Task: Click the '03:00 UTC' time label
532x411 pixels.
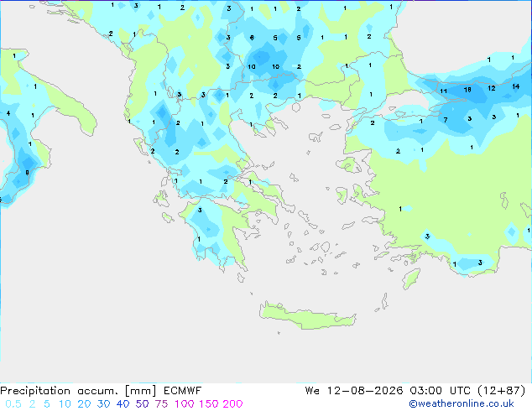Action: [x=440, y=391]
